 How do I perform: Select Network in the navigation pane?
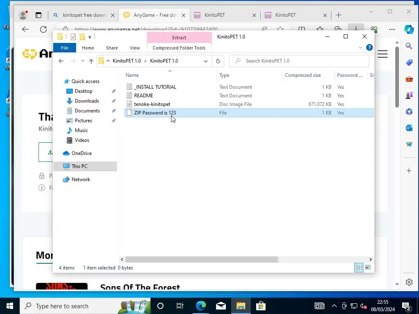[x=81, y=179]
